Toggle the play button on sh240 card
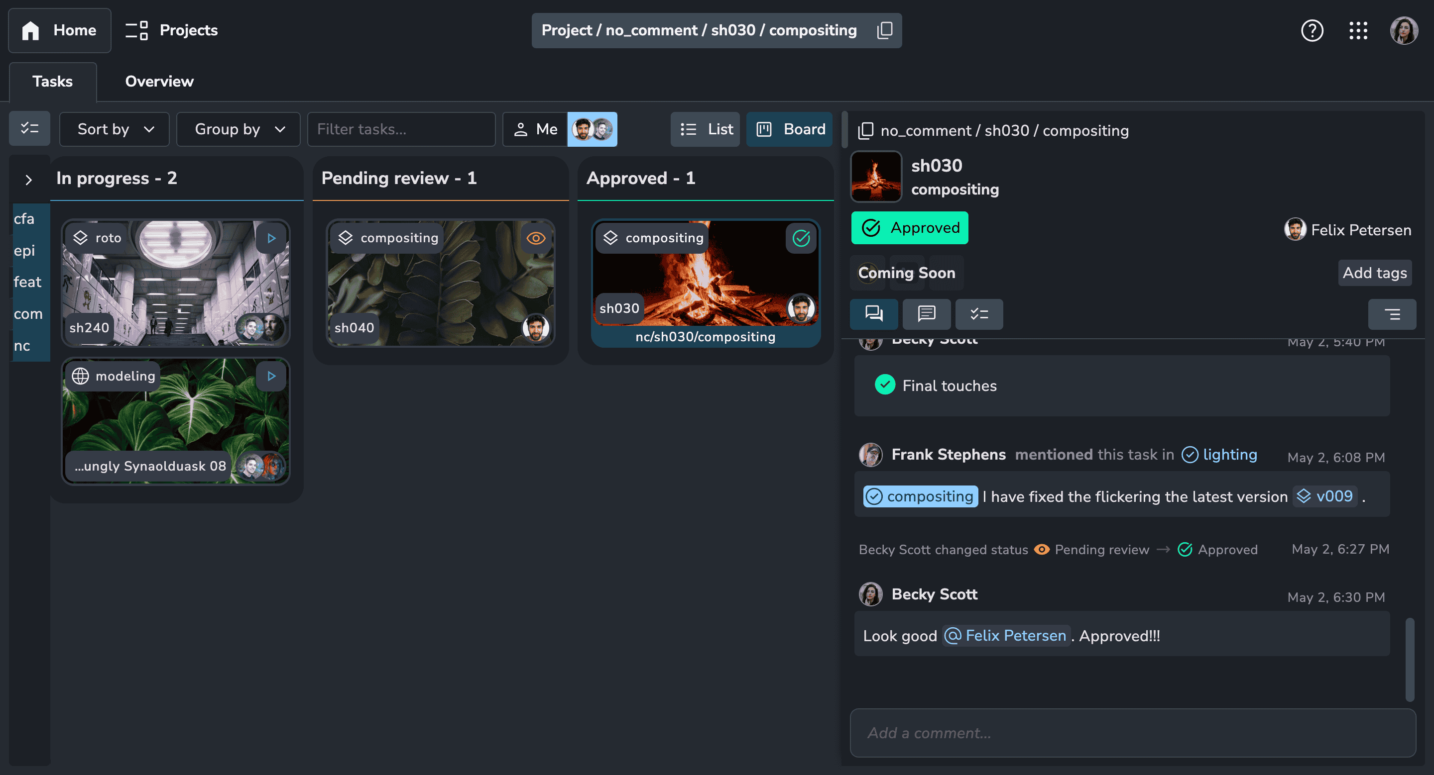The height and width of the screenshot is (775, 1434). pyautogui.click(x=270, y=238)
